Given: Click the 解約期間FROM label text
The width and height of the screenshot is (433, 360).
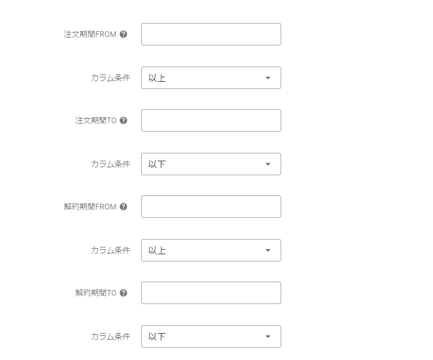Looking at the screenshot, I should click(x=90, y=207).
